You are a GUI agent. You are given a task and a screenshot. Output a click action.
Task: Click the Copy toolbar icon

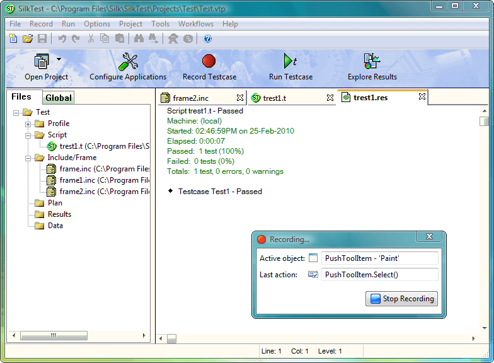105,38
